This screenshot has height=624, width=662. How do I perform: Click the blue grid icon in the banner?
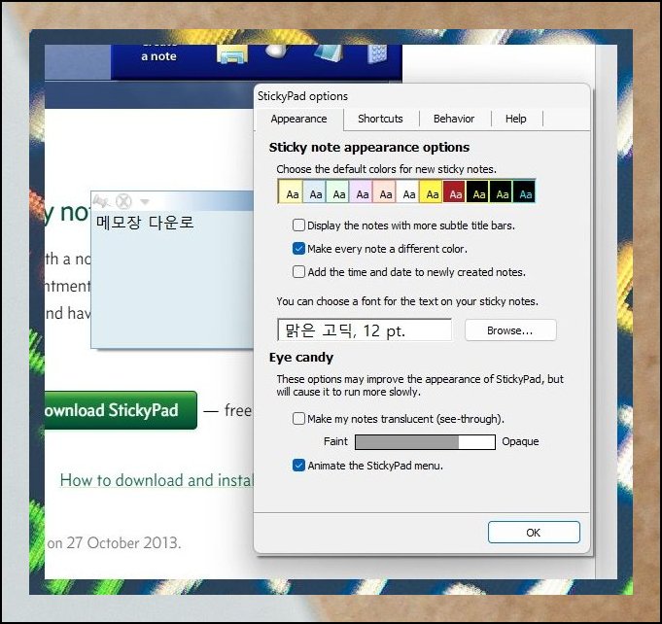point(377,54)
